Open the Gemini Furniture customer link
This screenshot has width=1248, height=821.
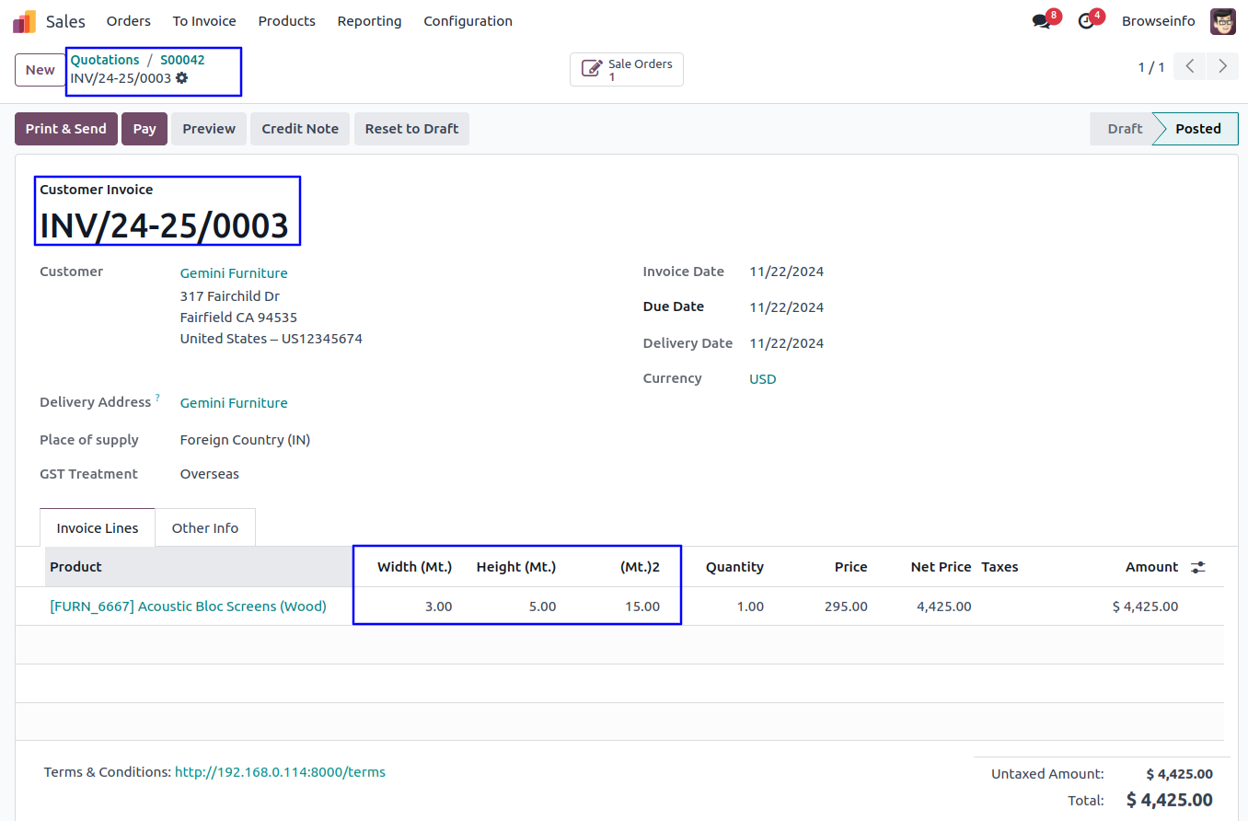tap(234, 273)
